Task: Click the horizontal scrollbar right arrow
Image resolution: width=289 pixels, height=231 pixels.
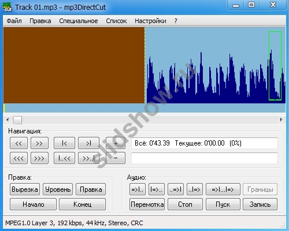Action: click(281, 120)
